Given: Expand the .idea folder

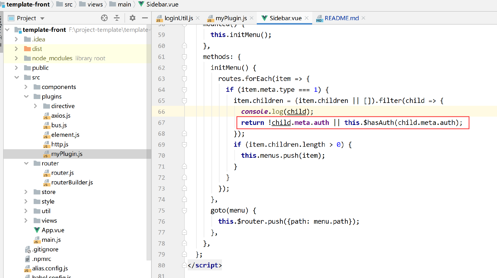Looking at the screenshot, I should (x=17, y=39).
